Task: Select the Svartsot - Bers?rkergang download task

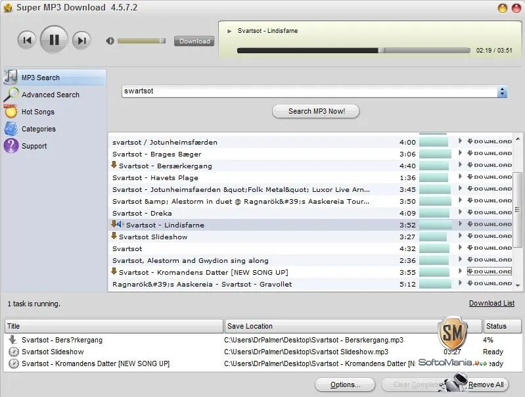Action: coord(263,340)
